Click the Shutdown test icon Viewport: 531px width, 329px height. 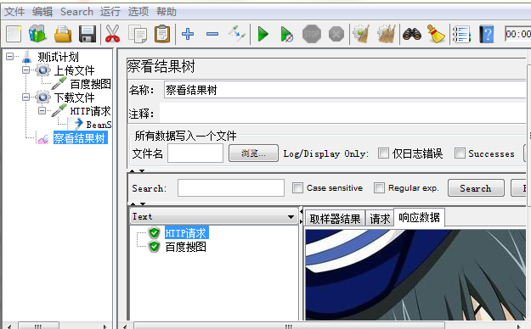[336, 34]
